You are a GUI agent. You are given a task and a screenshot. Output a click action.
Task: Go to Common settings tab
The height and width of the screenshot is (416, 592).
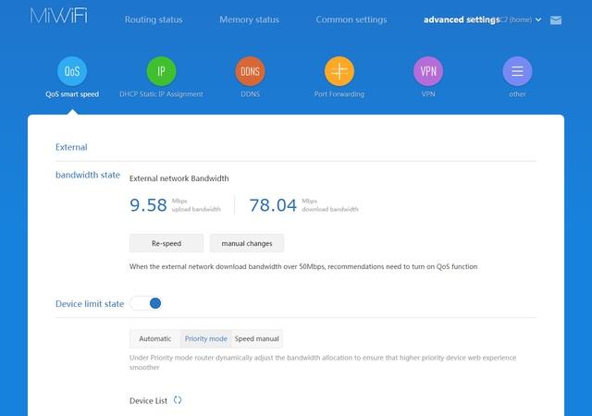(x=351, y=19)
